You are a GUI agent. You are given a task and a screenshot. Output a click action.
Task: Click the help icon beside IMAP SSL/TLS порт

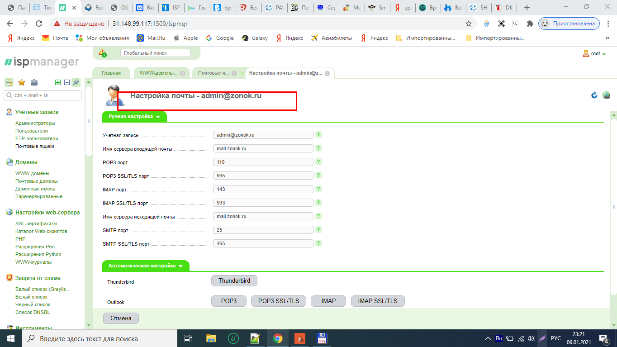coord(318,203)
